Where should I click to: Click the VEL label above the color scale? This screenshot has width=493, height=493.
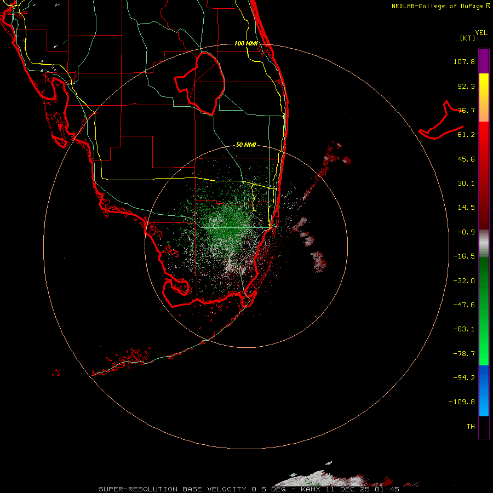481,33
